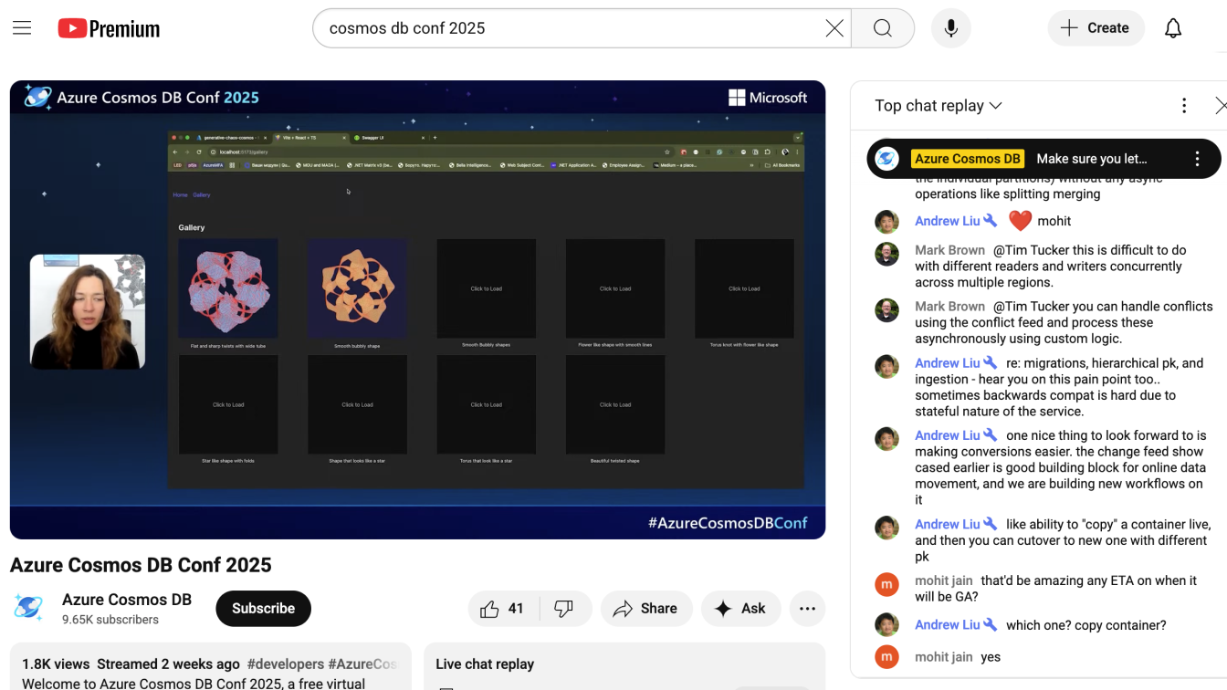Expand the Top chat replay dropdown

click(938, 105)
